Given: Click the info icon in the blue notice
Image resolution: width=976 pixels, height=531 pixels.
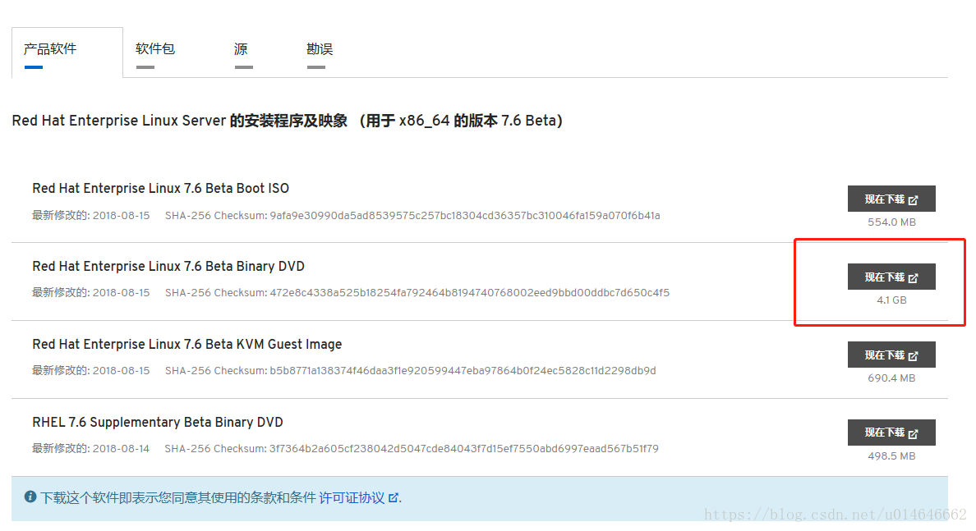Looking at the screenshot, I should [x=30, y=497].
